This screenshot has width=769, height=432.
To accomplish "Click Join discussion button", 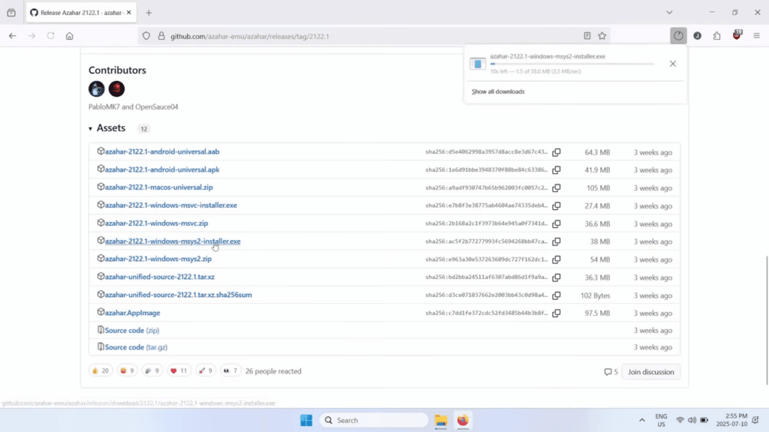I will [x=651, y=372].
